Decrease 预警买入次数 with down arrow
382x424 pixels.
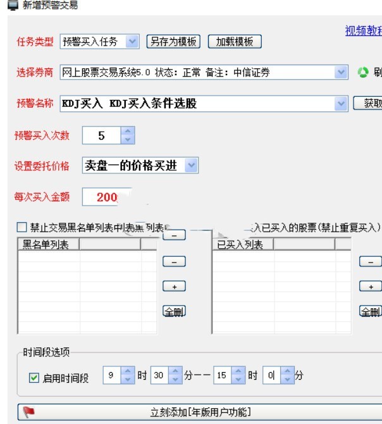(128, 139)
